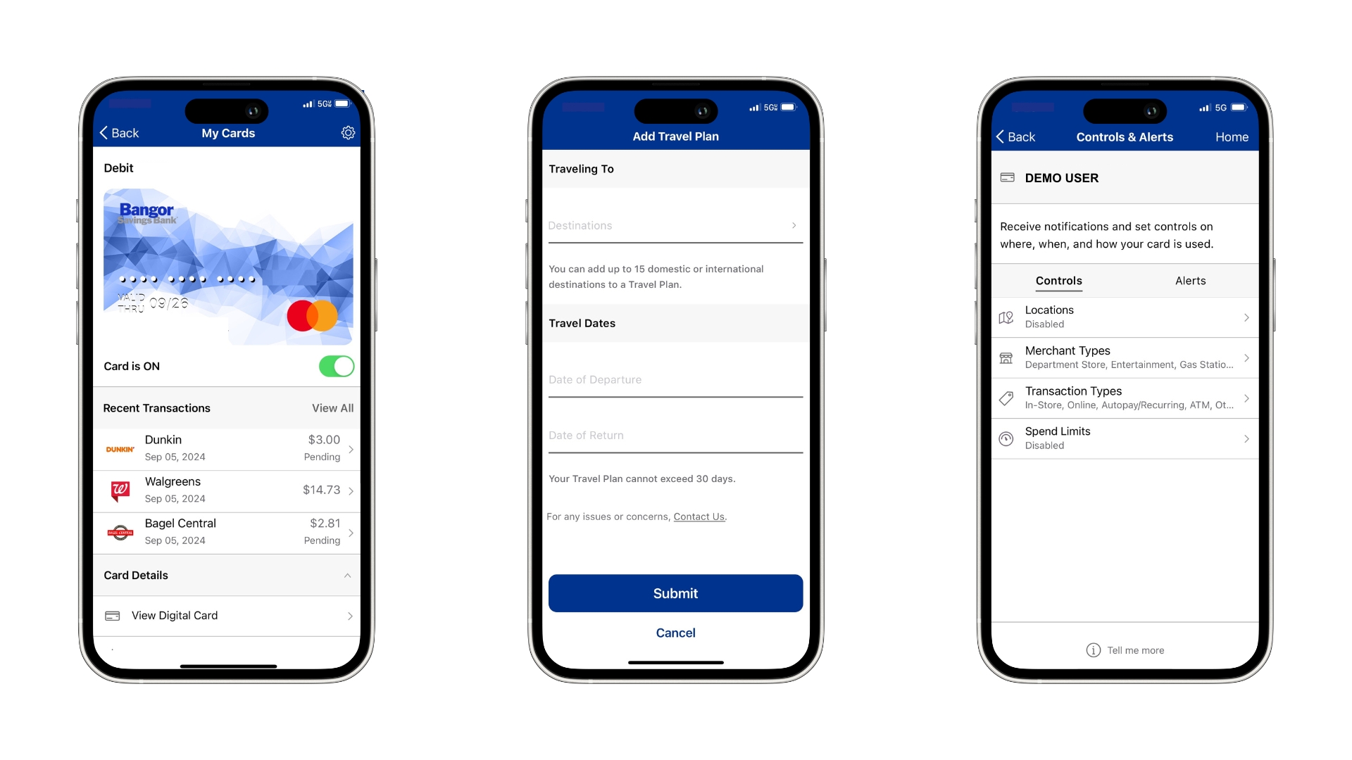
Task: Tap the Date of Departure input field
Action: pyautogui.click(x=675, y=379)
